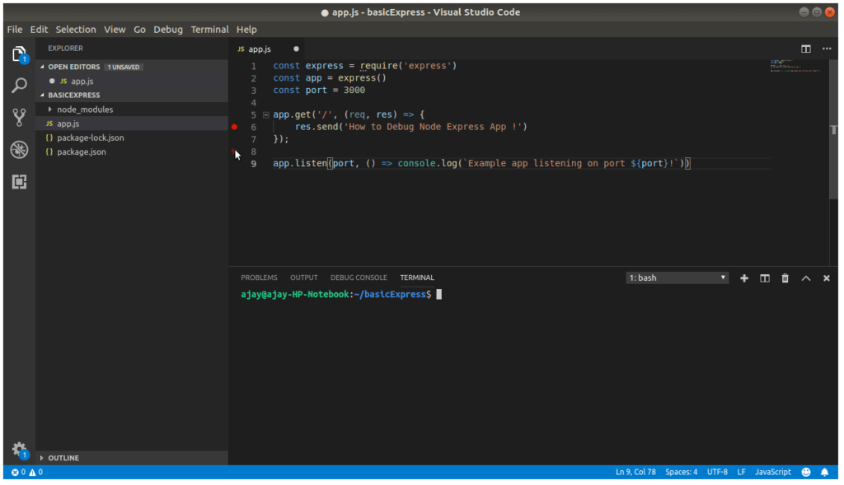Place cursor on 'require' in line 1

pos(379,66)
